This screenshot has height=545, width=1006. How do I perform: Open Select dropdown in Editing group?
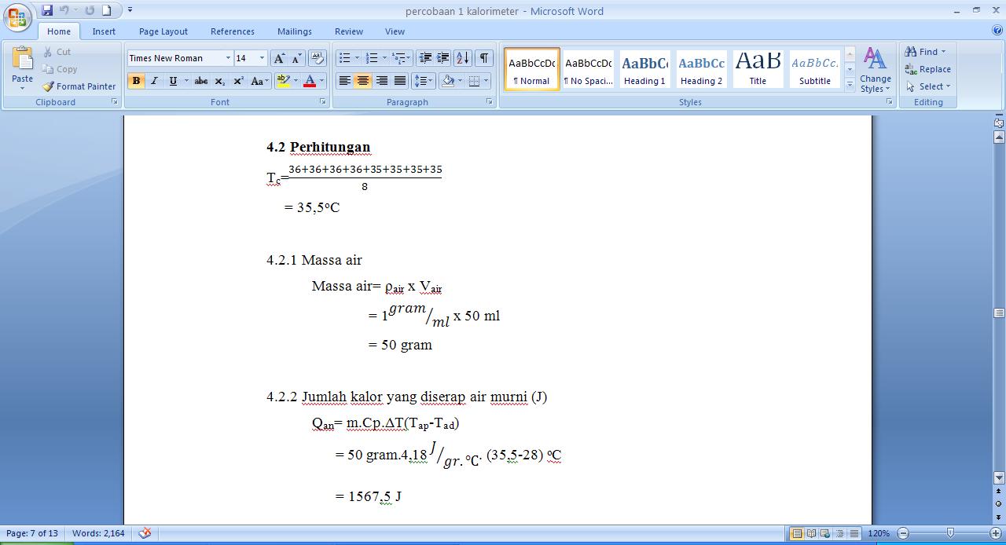coord(929,86)
